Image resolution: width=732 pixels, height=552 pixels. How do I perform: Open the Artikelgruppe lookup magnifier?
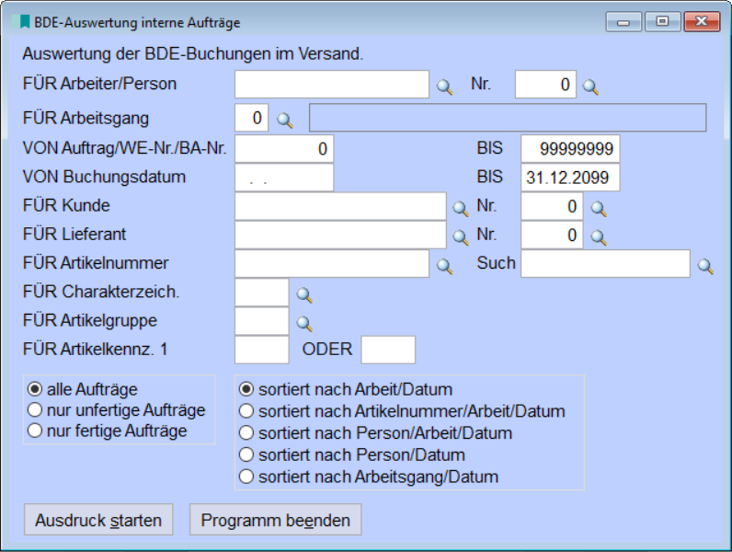coord(303,323)
